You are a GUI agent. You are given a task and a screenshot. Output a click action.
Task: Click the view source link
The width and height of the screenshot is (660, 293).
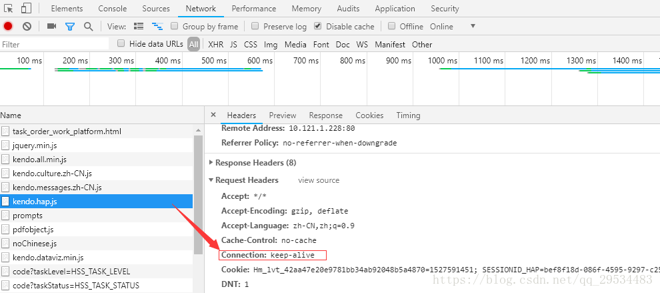coord(319,180)
